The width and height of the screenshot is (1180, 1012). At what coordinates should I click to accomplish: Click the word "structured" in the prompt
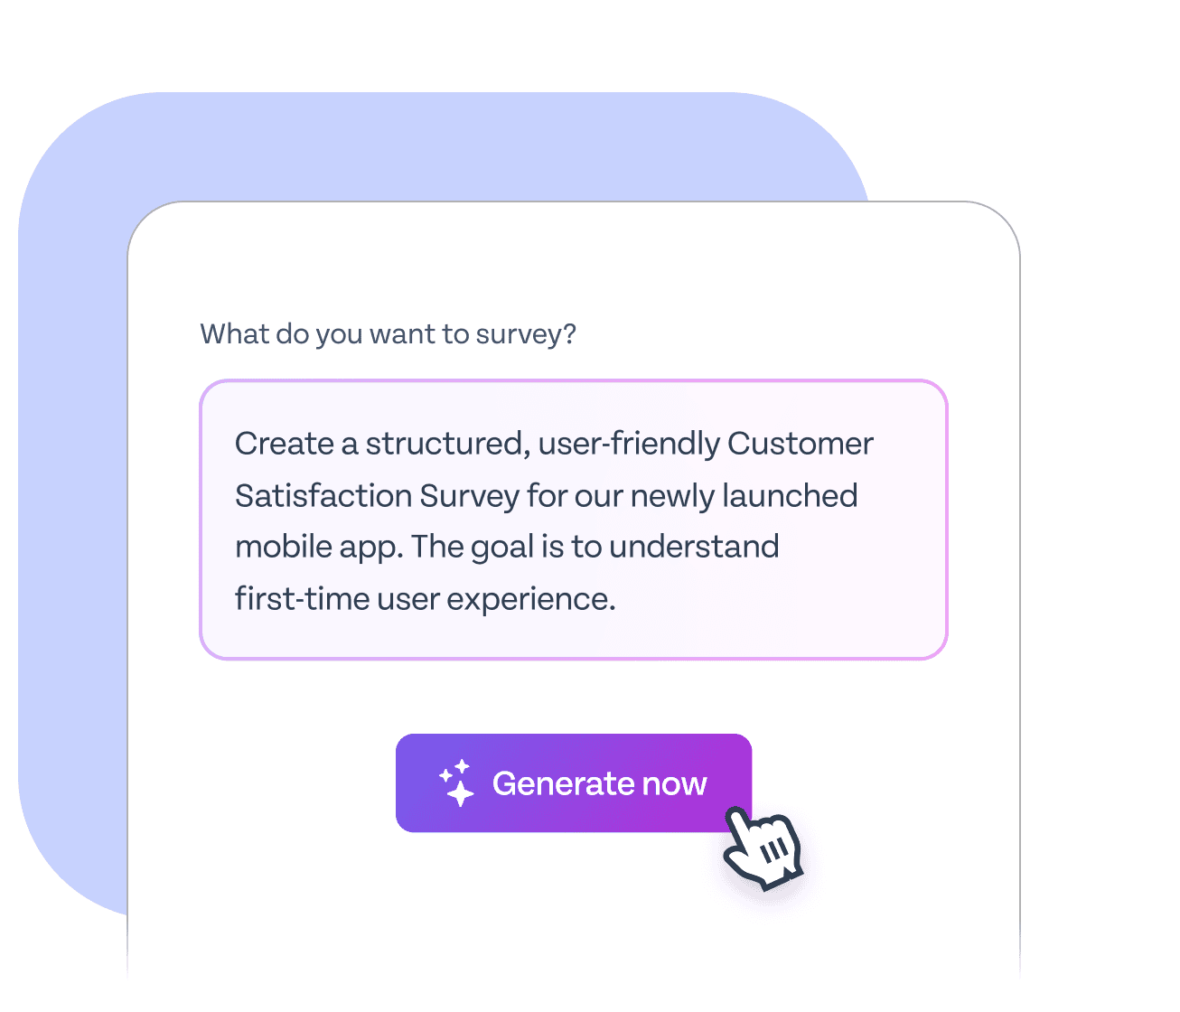click(446, 445)
